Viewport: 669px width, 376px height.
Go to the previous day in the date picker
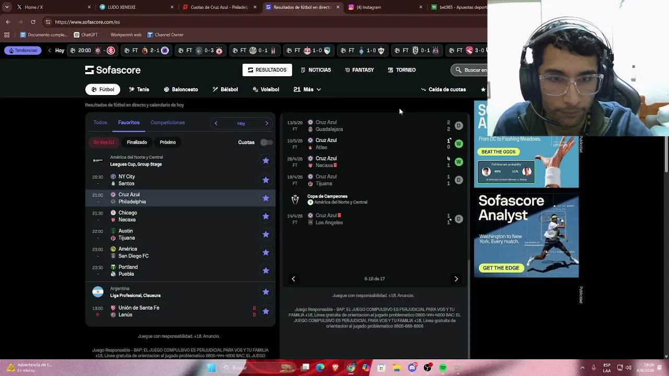pyautogui.click(x=216, y=123)
